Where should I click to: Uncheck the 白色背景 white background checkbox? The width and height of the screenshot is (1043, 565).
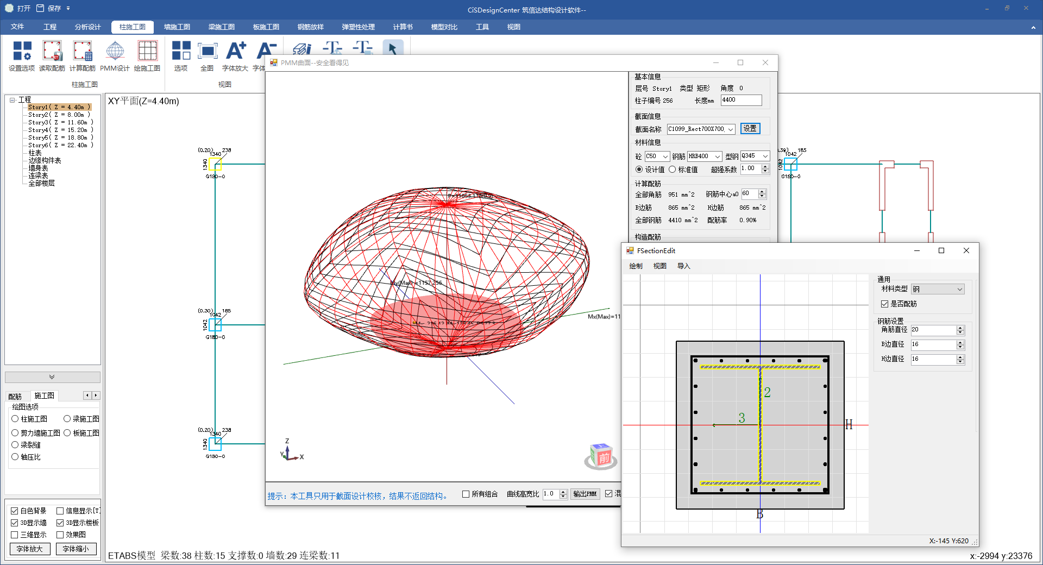click(x=15, y=511)
